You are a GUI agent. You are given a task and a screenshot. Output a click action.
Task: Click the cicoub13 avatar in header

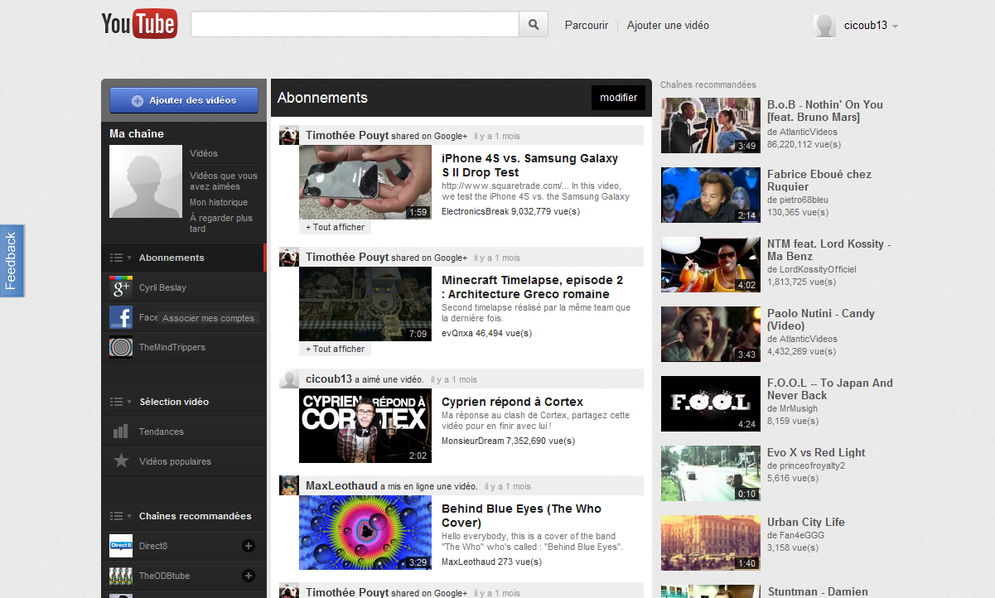824,26
